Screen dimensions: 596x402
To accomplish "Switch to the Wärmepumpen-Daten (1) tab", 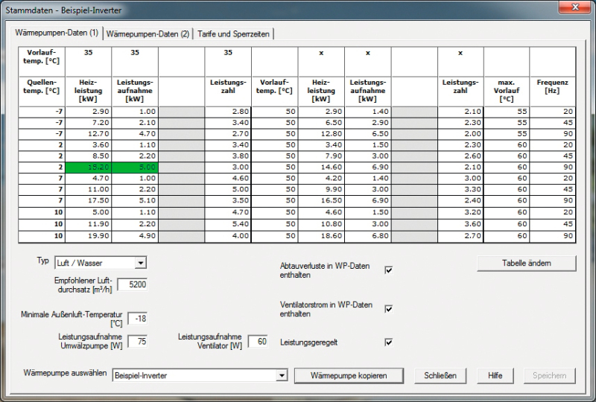I will (x=57, y=33).
